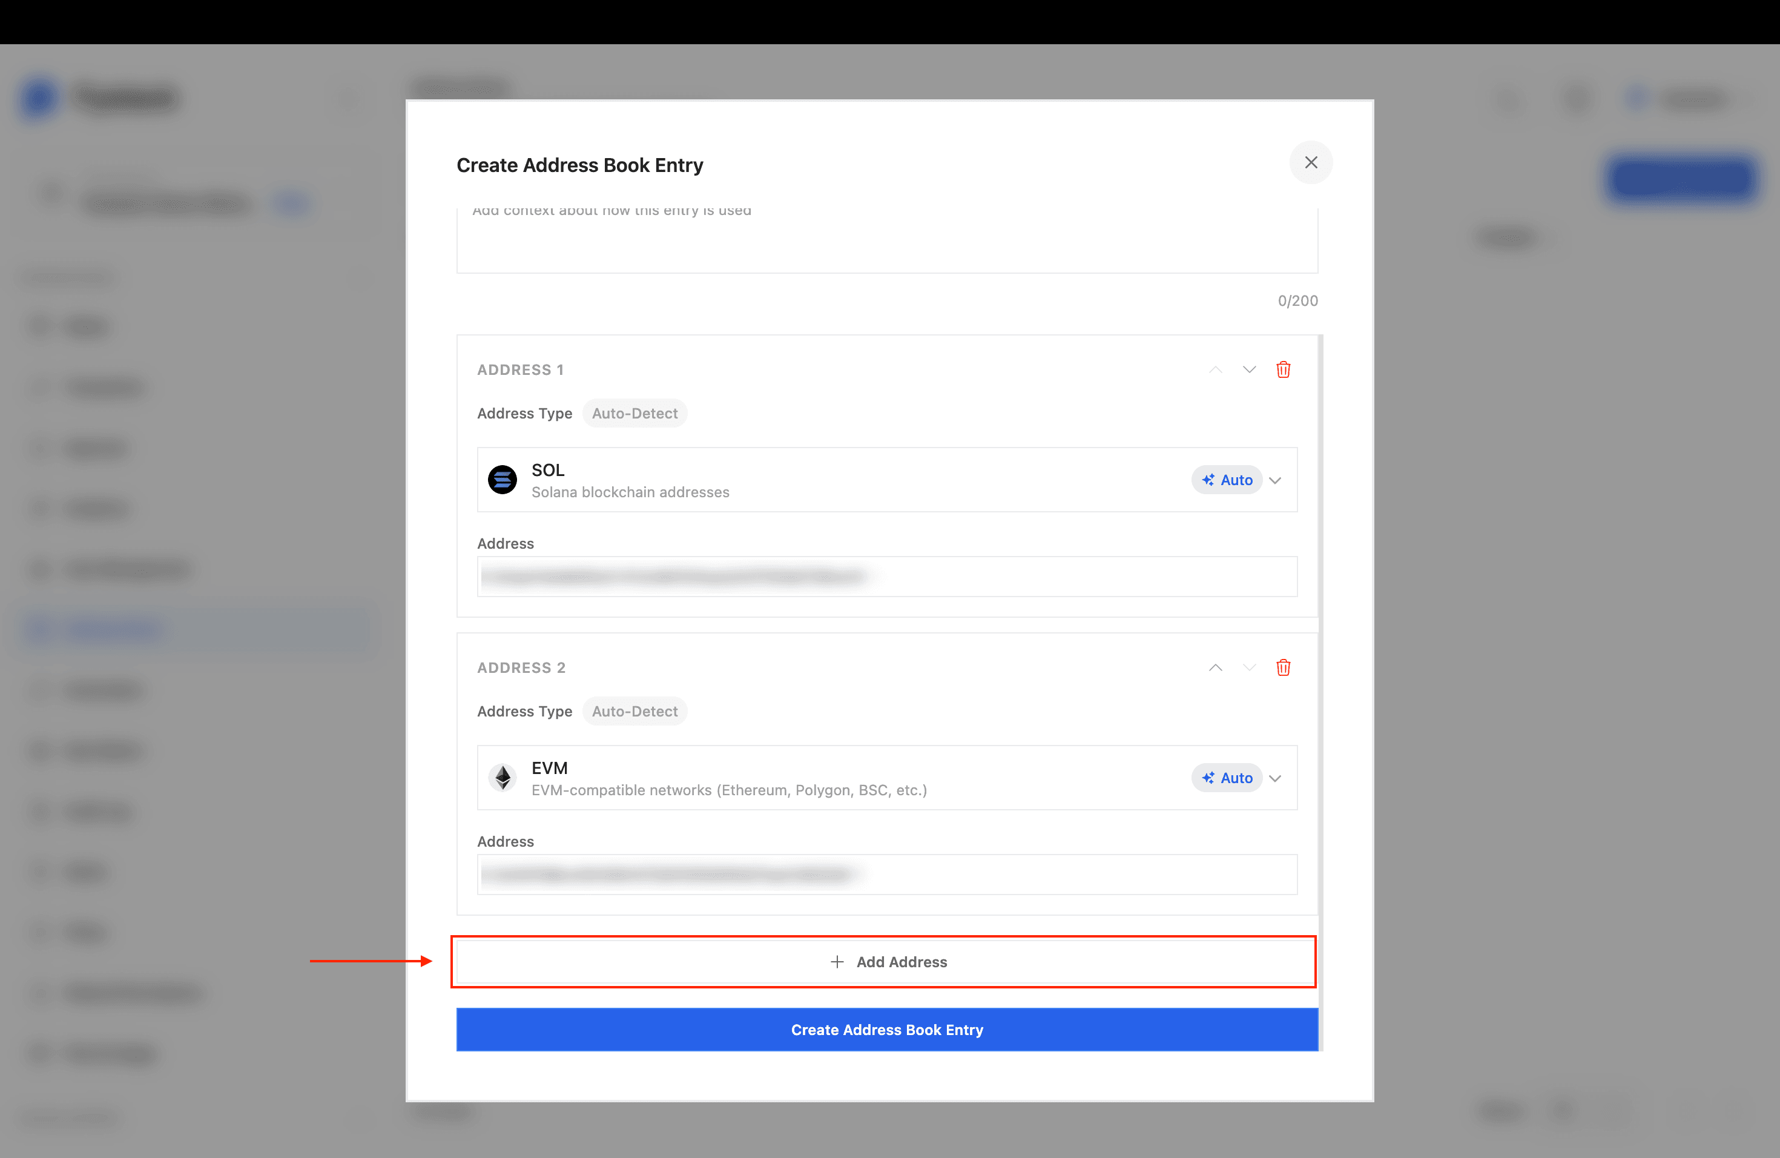Click the 0/200 character counter
Image resolution: width=1780 pixels, height=1158 pixels.
1297,301
